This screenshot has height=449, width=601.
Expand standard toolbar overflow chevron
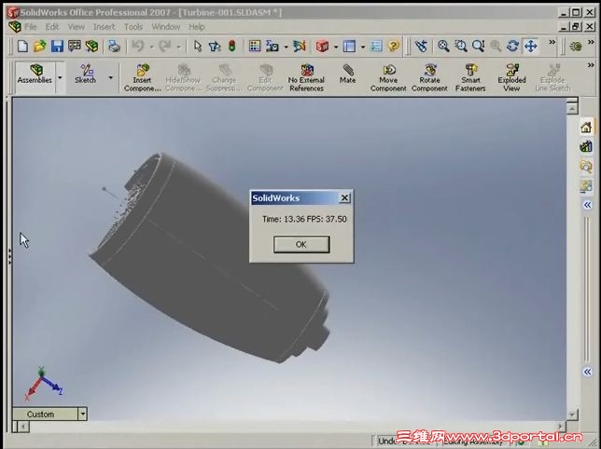coord(552,42)
